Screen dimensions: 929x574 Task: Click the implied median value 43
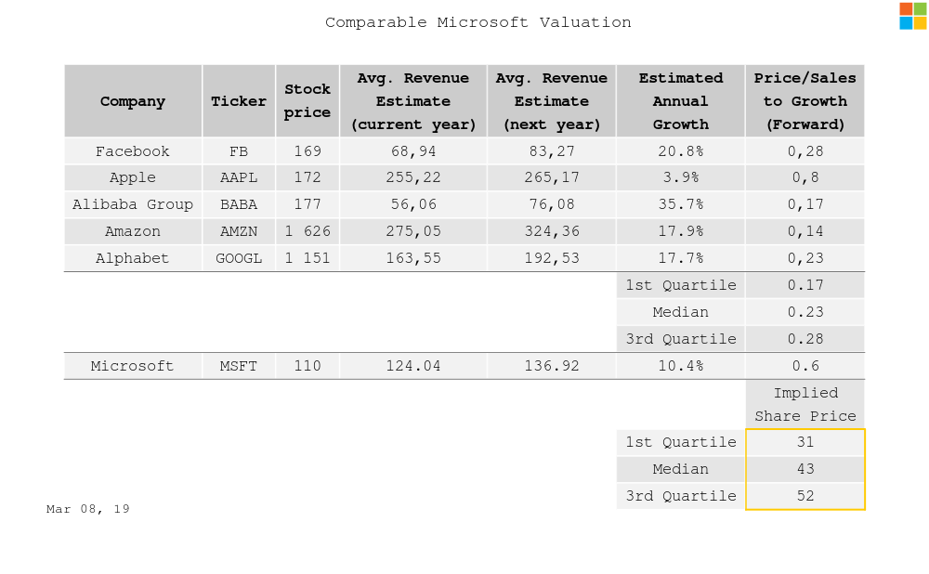(x=805, y=469)
